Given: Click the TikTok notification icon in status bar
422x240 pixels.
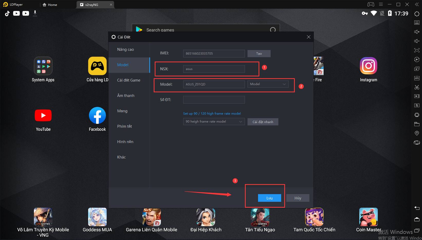Looking at the screenshot, I should click(7, 13).
